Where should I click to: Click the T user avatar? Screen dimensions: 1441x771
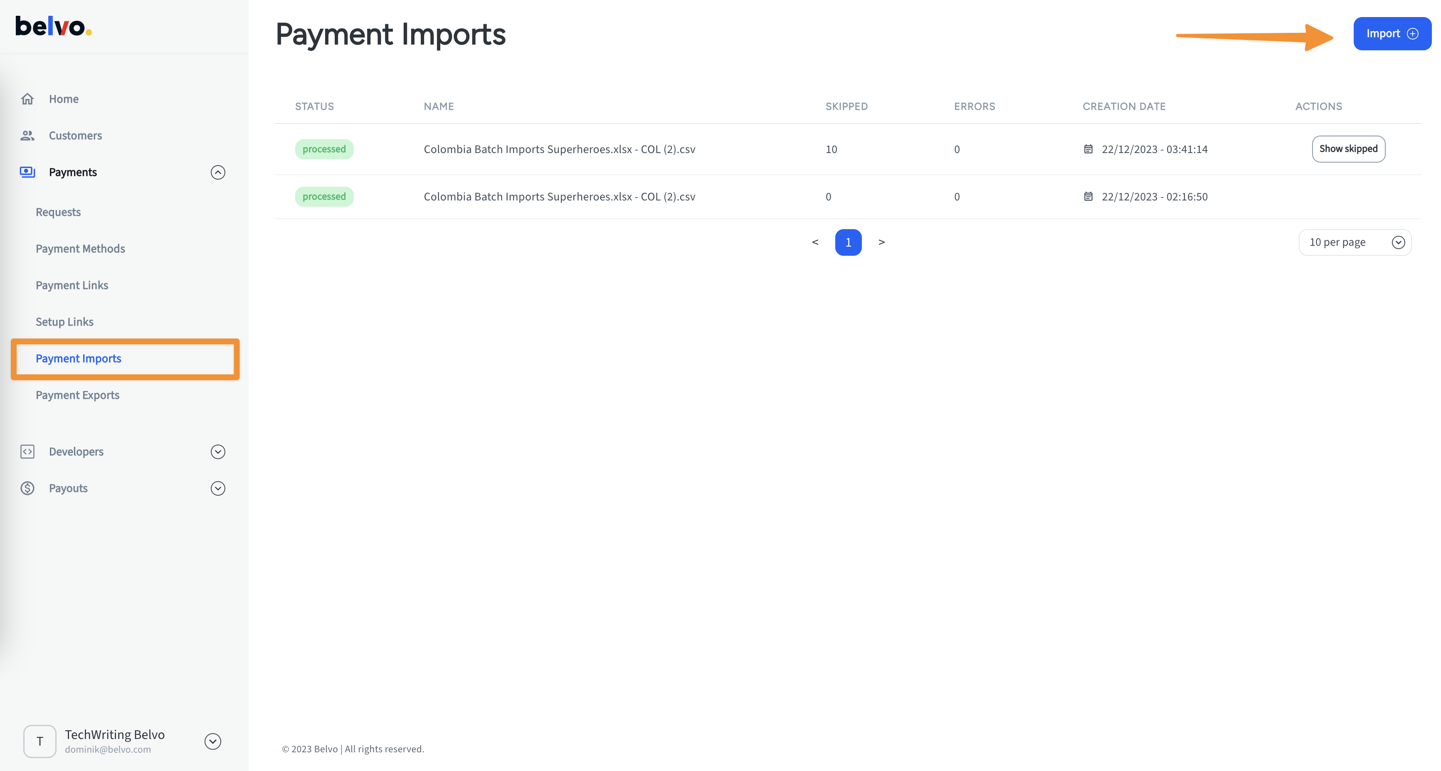pos(40,741)
